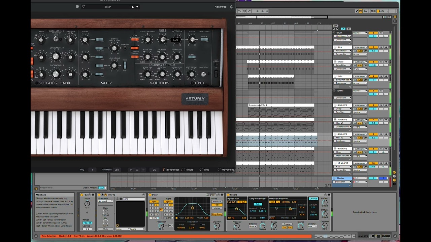Screen dimensions: 431x242
Task: Open the Hats track Transpose parameter chooser
Action: 343,83
